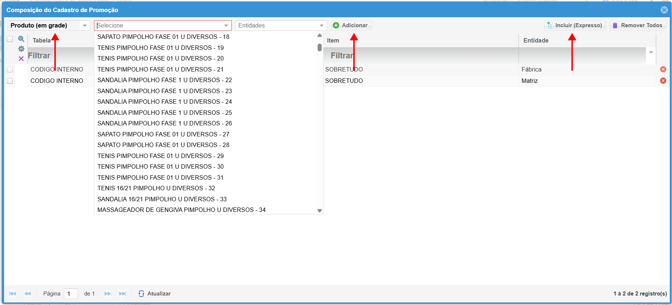Screen dimensions: 672x305
Task: Check the second CODIGO INTERNO row checkbox
Action: 10,81
